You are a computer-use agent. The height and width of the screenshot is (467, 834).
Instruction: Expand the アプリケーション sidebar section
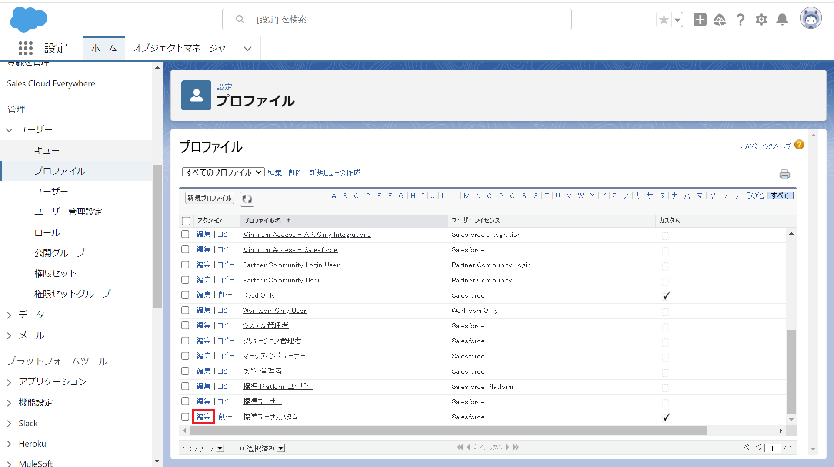pyautogui.click(x=9, y=382)
